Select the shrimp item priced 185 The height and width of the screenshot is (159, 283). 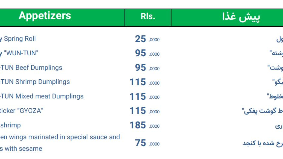click(x=10, y=125)
